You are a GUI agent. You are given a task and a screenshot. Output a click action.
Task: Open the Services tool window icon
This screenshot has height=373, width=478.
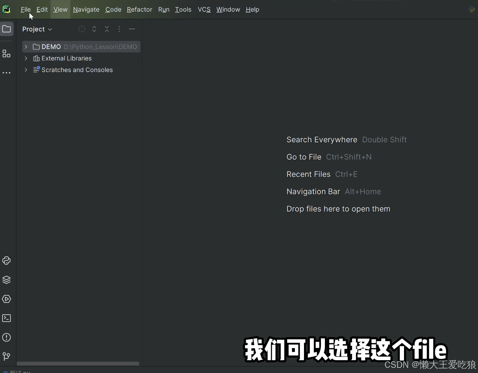[x=7, y=299]
